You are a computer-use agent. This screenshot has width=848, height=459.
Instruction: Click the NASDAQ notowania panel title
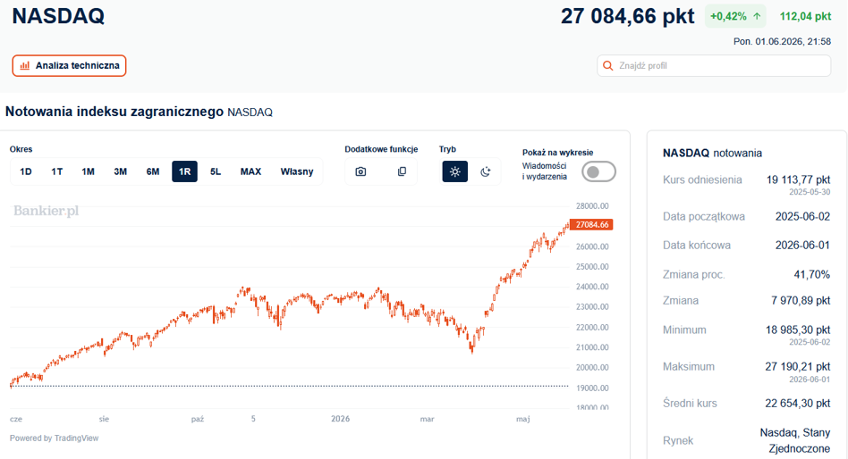click(712, 154)
